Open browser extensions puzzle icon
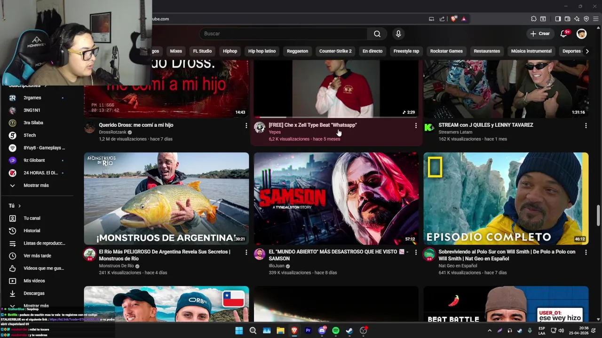Image resolution: width=602 pixels, height=338 pixels. (534, 19)
